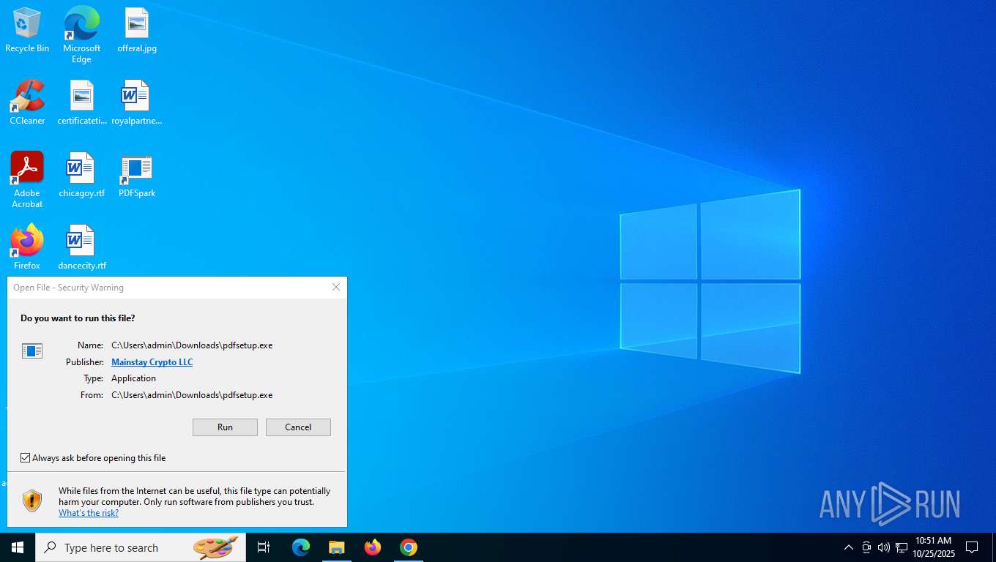Select the Microsoft Edge desktop shortcut

click(x=81, y=35)
